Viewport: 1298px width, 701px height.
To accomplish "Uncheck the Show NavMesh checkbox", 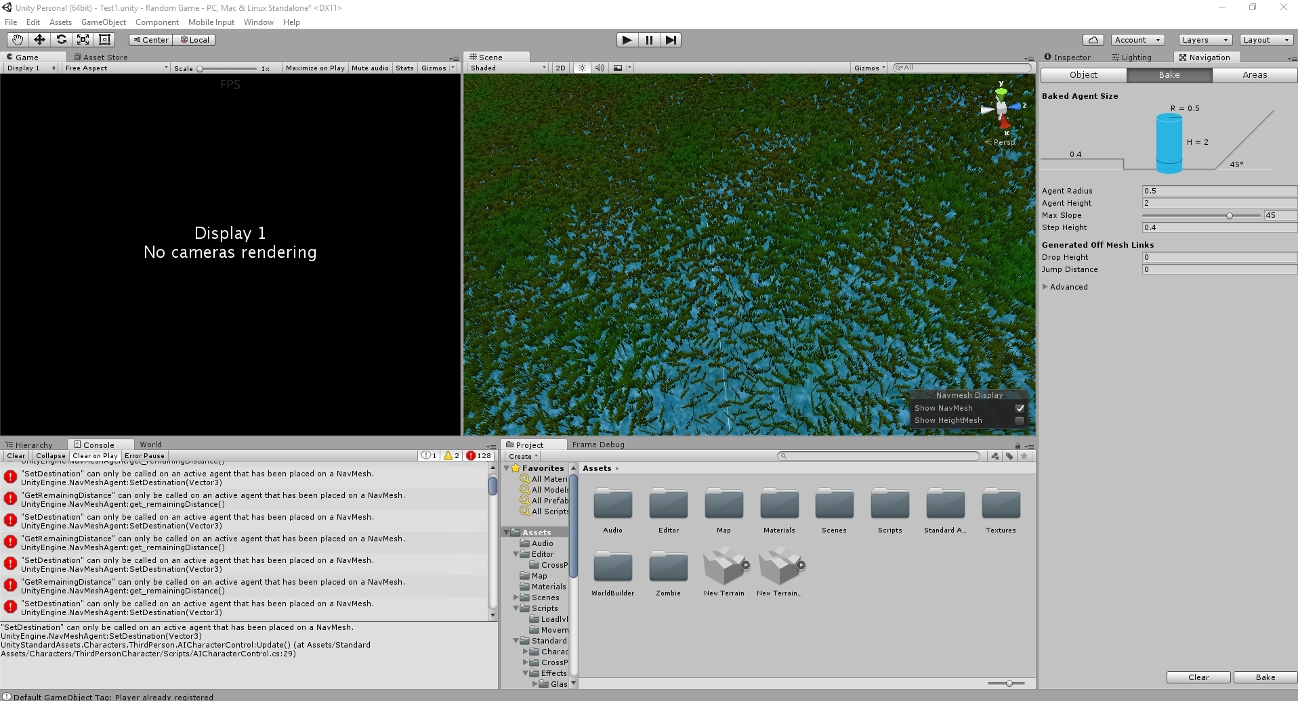I will 1019,408.
